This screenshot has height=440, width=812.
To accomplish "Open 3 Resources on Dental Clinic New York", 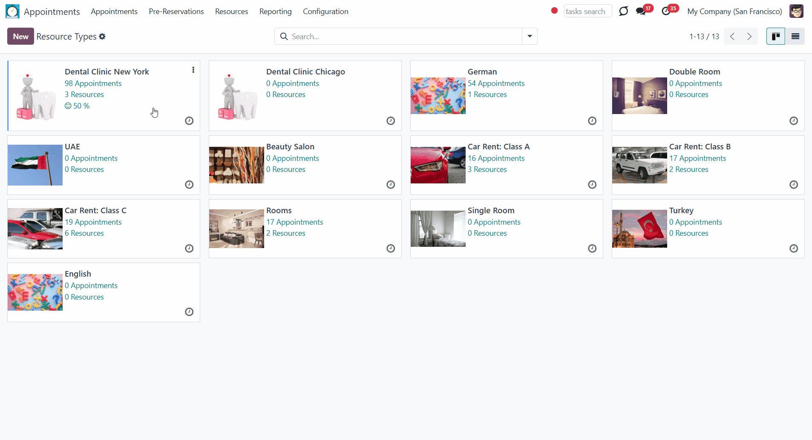I will pos(84,94).
